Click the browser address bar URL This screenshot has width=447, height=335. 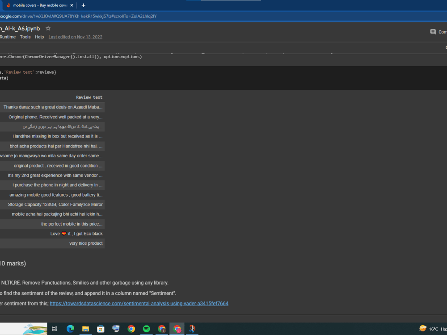78,16
